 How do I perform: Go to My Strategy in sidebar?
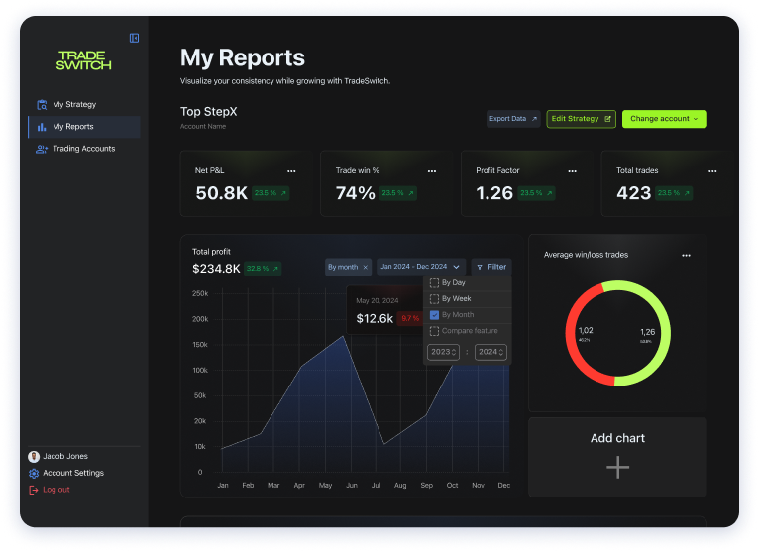[74, 104]
